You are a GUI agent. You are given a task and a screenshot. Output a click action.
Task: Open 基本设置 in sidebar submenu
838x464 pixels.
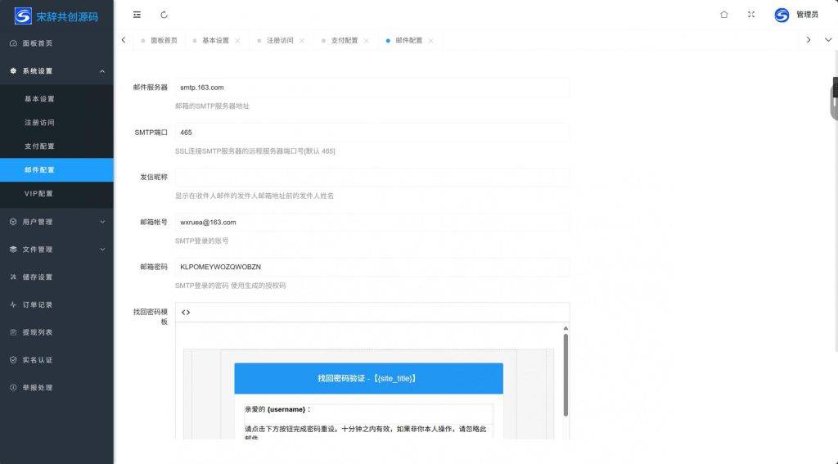[56, 99]
